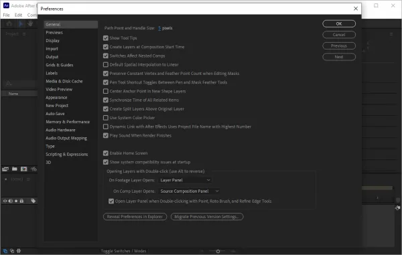Toggle Switches Affect Nested Comps checkbox
The image size is (402, 255).
[x=106, y=56]
